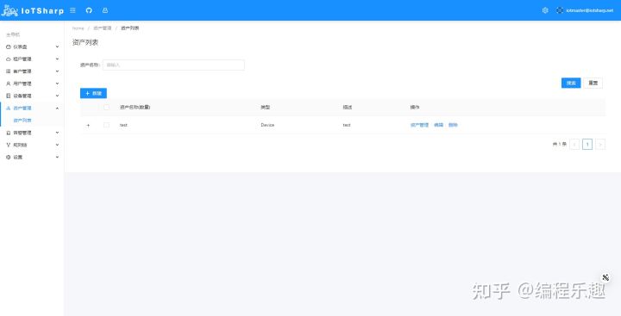Click the 编辑 edit link in test row
621x316 pixels.
[x=438, y=125]
